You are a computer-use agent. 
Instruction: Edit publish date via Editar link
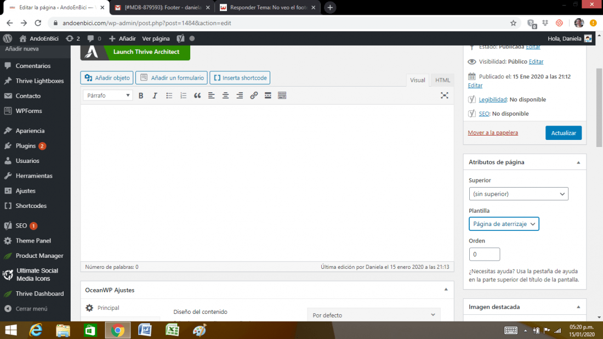(x=475, y=86)
